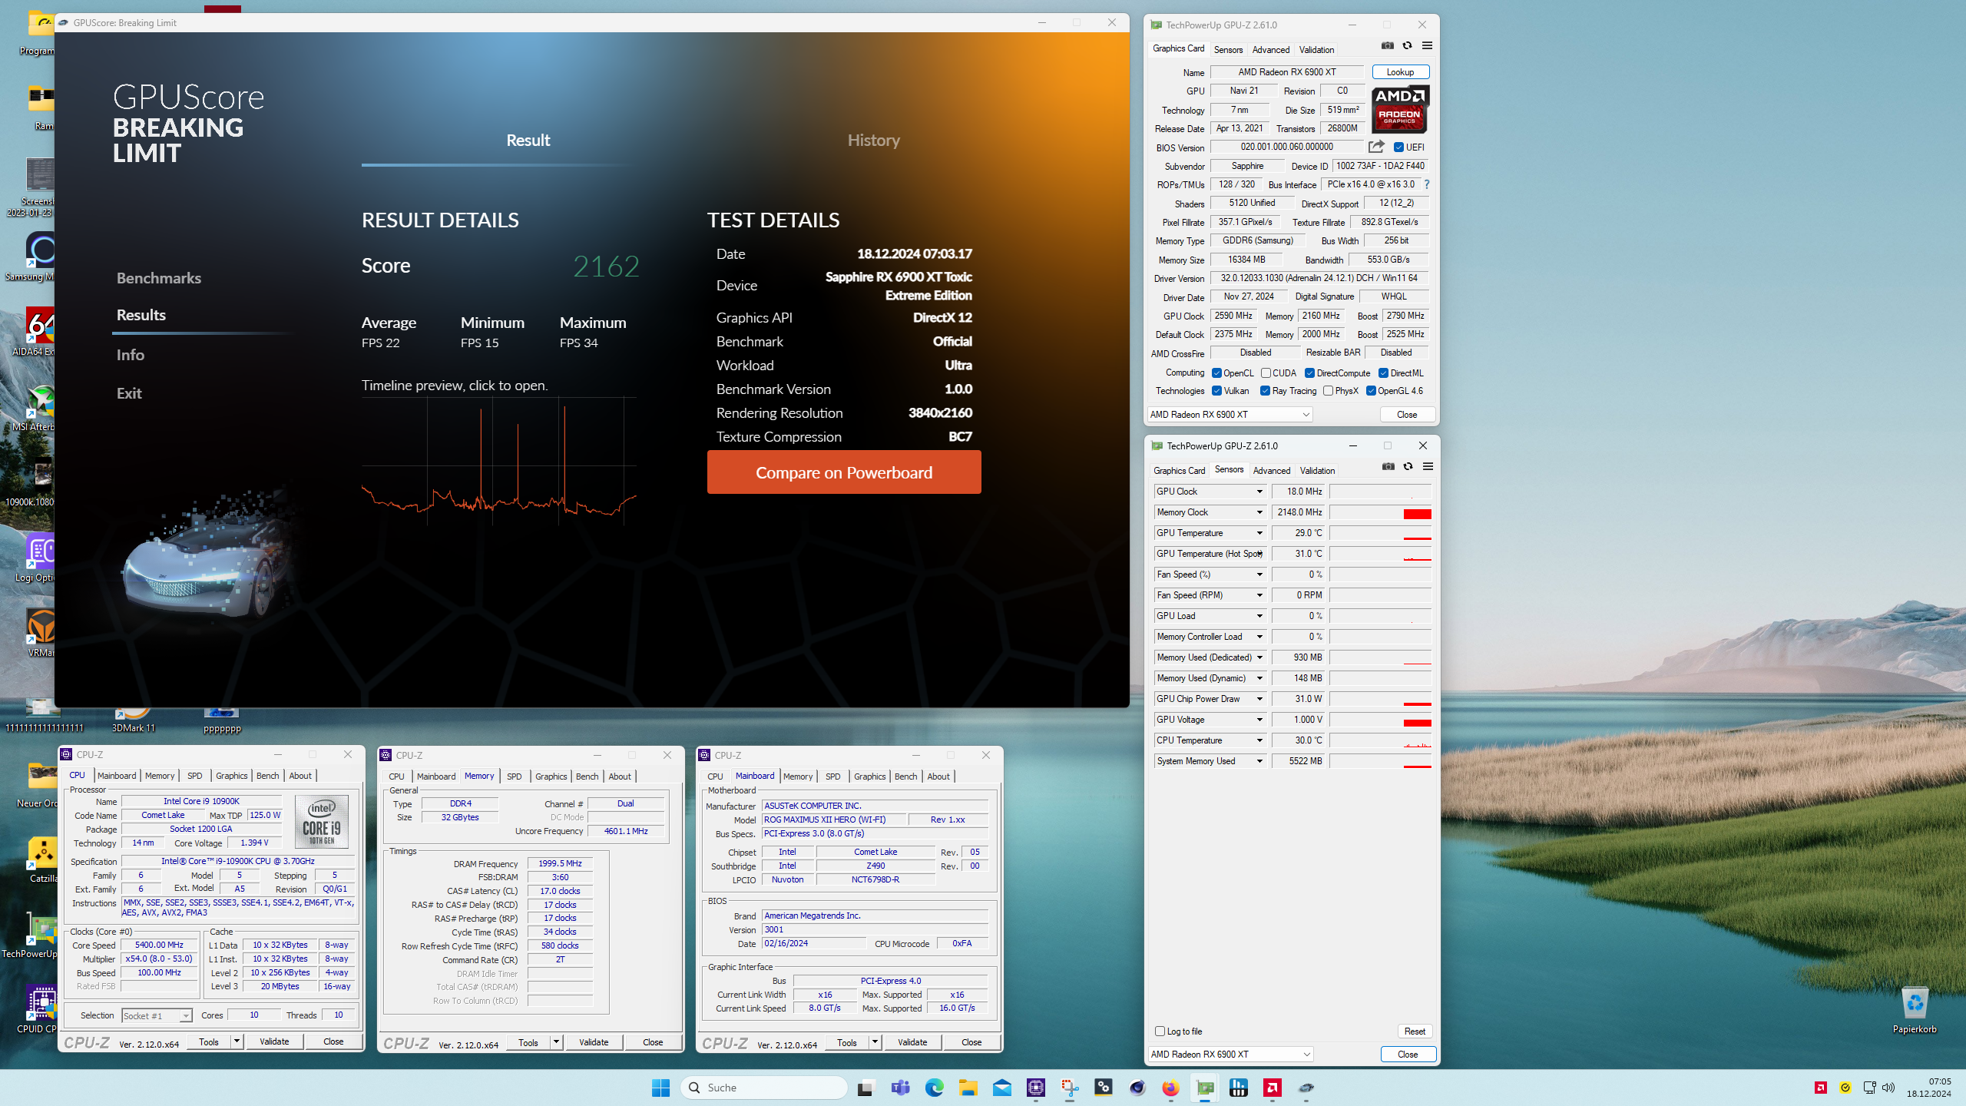1966x1106 pixels.
Task: Take a screenshot in the GPU-Z Sensors window
Action: coord(1388,467)
